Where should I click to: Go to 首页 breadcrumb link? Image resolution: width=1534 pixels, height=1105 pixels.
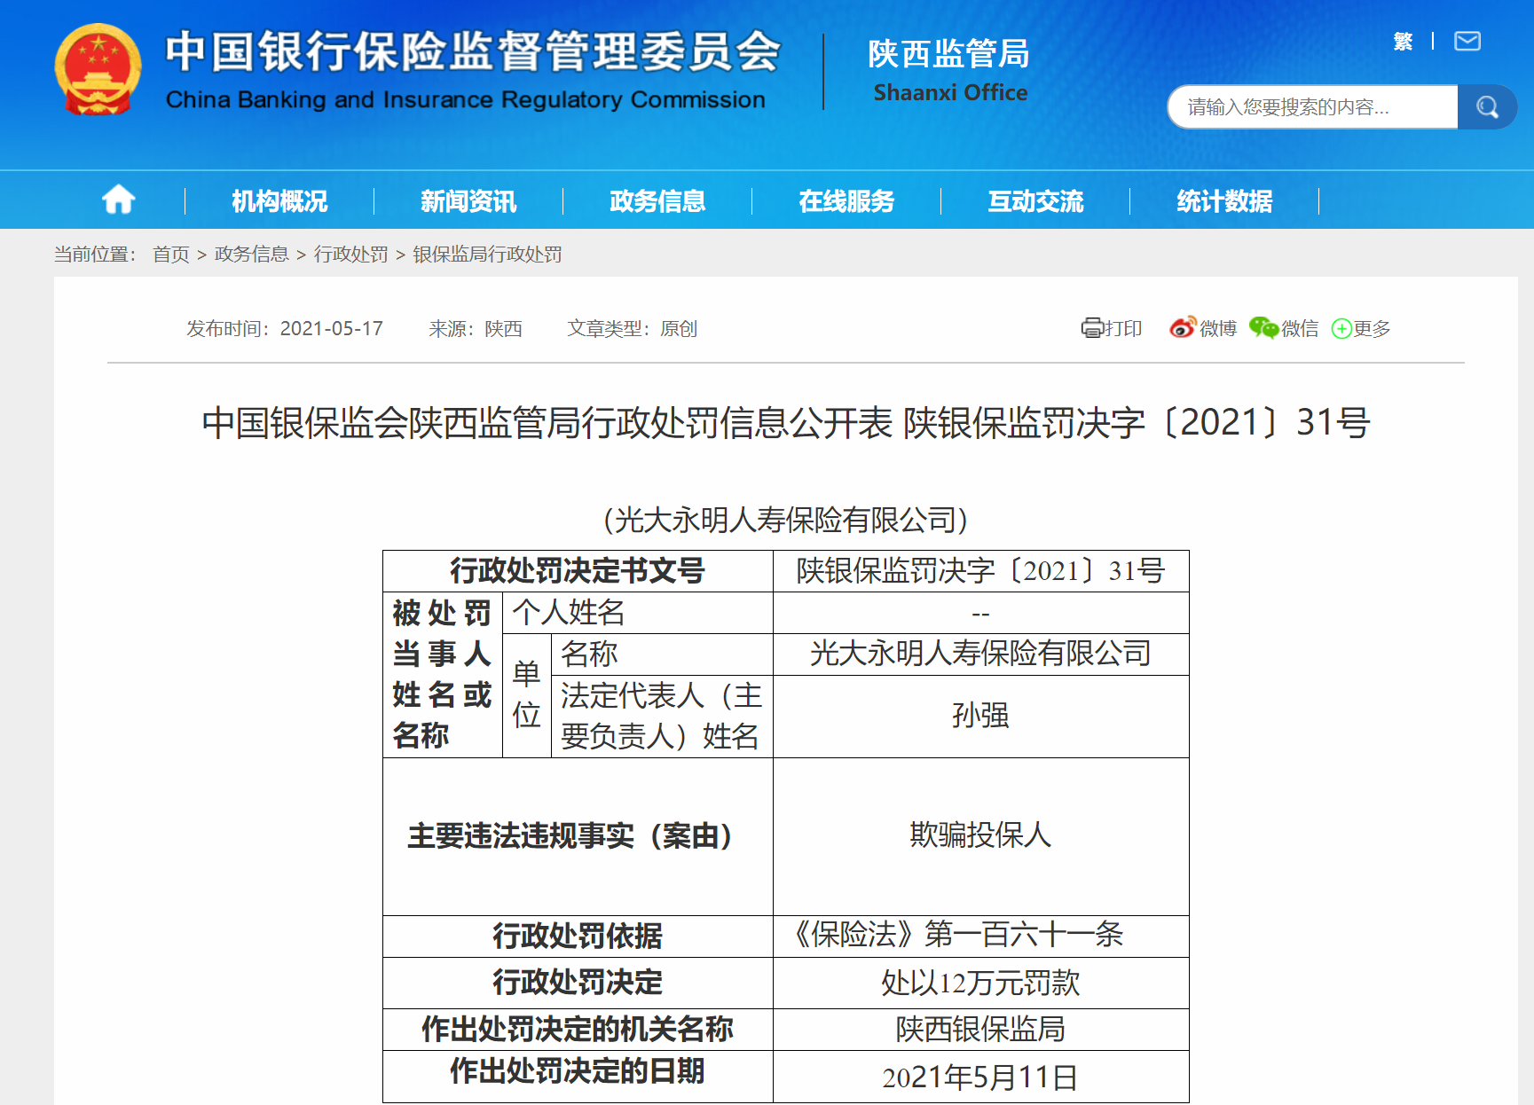click(x=171, y=255)
